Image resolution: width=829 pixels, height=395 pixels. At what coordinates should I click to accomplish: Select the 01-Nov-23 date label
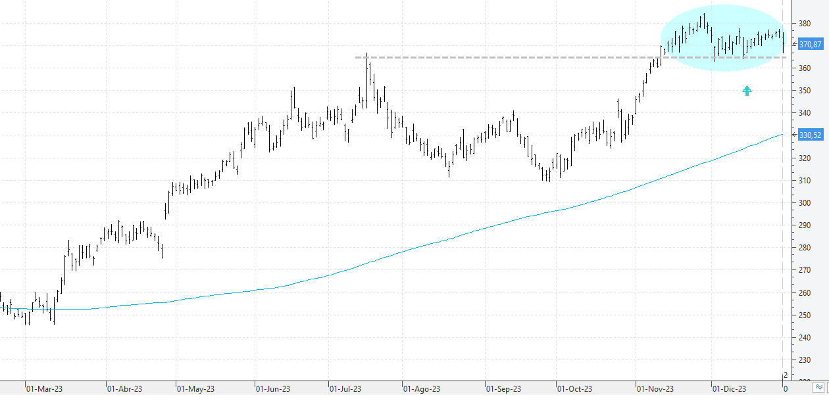pos(655,388)
